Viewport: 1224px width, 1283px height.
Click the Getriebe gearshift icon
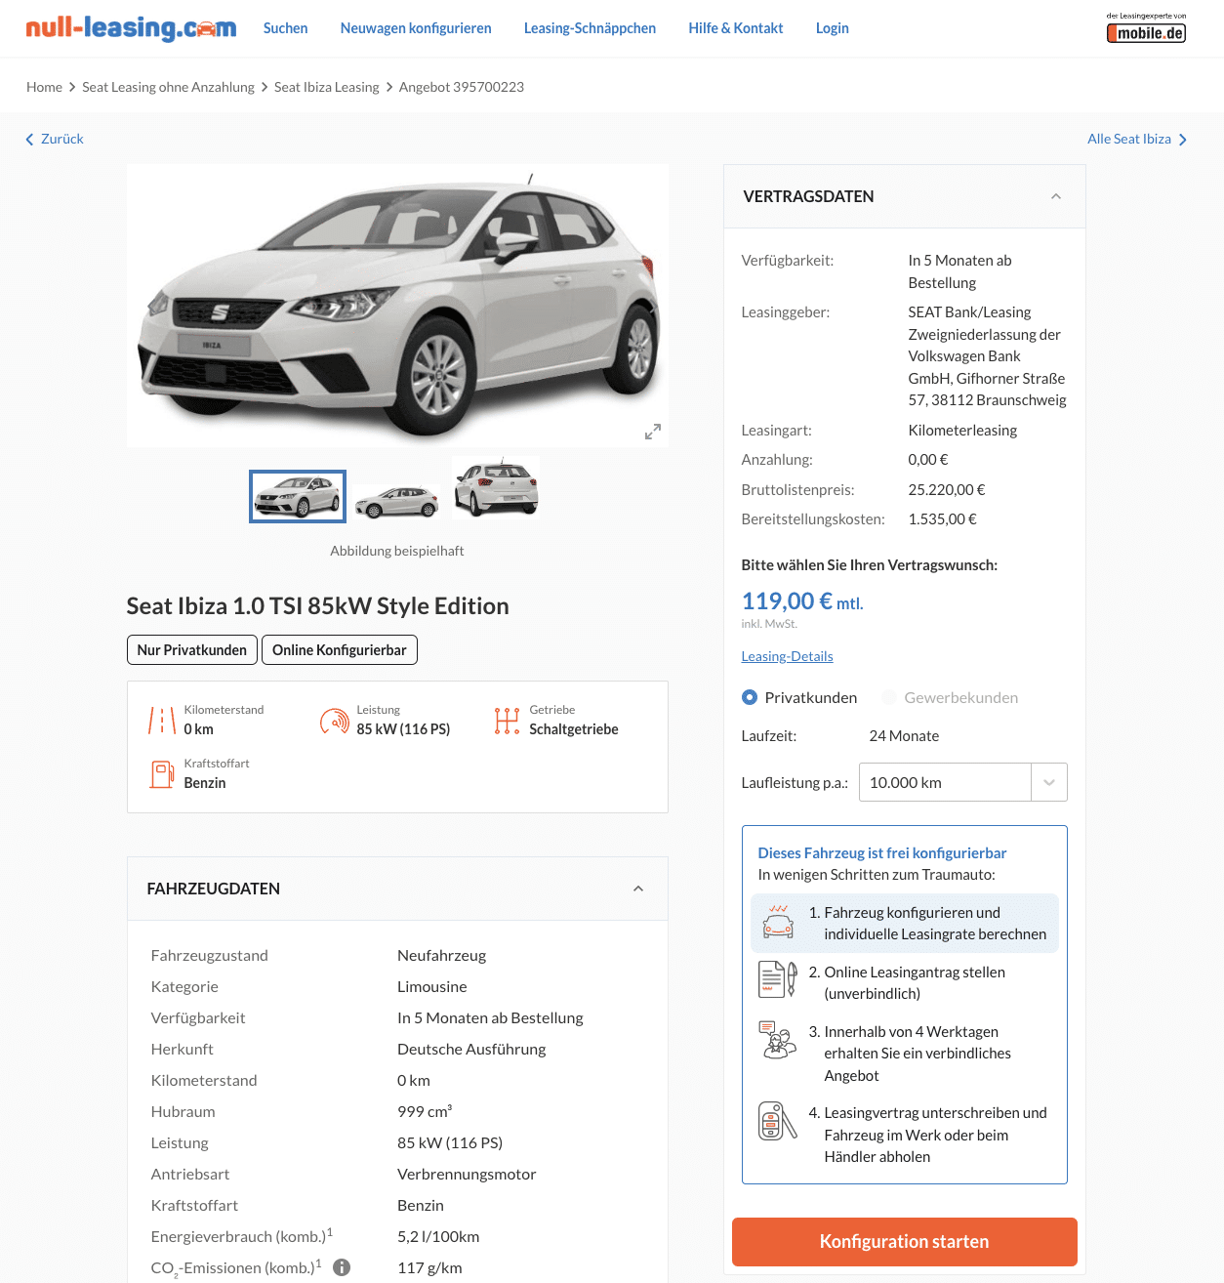[507, 721]
